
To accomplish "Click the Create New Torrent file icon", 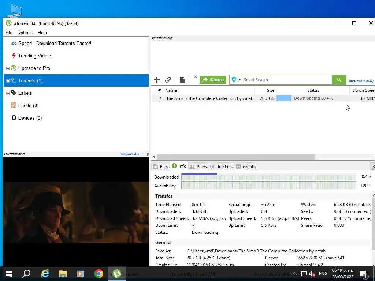I will coord(182,80).
